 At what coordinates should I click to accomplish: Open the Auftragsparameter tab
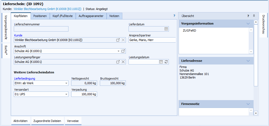click(91, 16)
